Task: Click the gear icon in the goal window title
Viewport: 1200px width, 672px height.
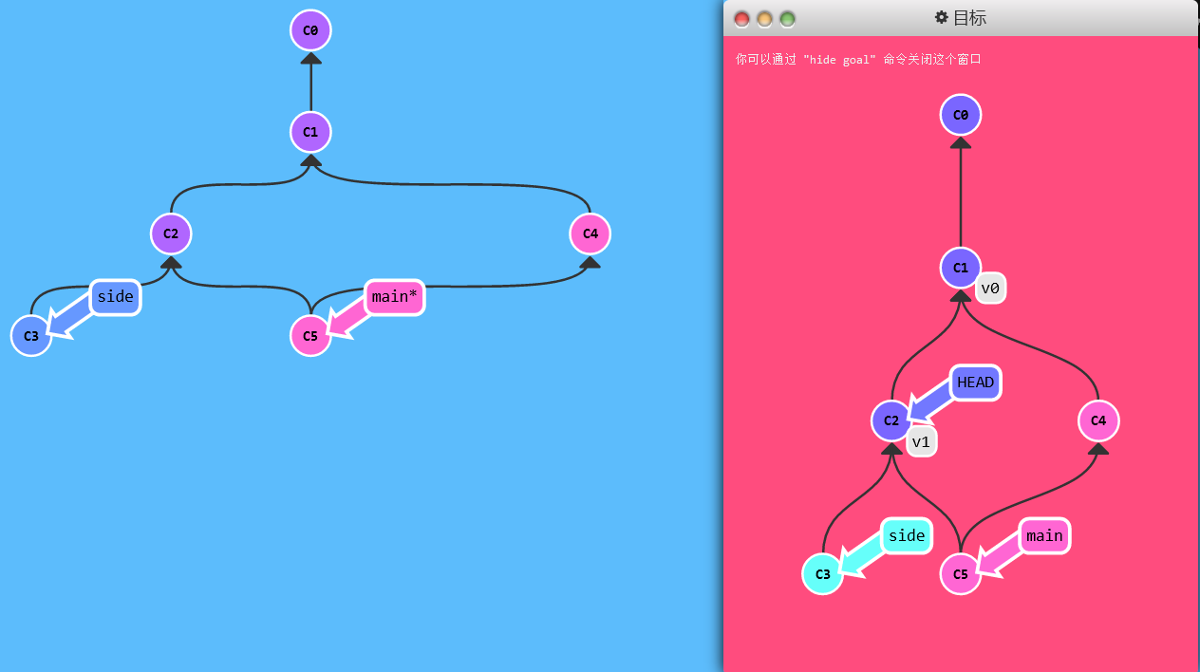Action: click(942, 17)
